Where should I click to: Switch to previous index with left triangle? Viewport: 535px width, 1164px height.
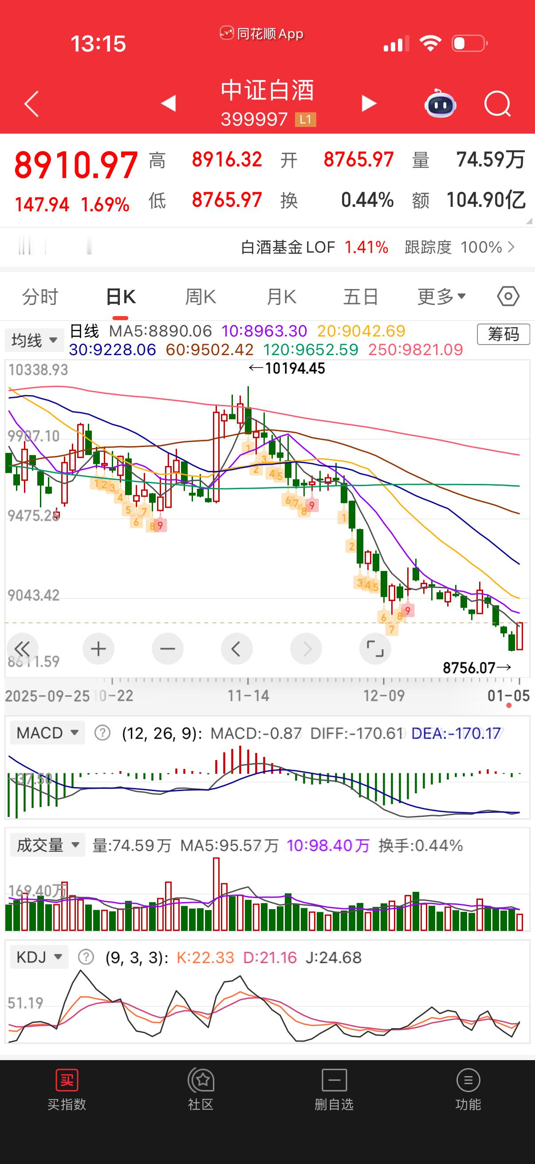(169, 103)
